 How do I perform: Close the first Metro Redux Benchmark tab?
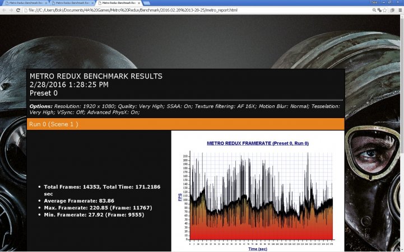point(46,3)
